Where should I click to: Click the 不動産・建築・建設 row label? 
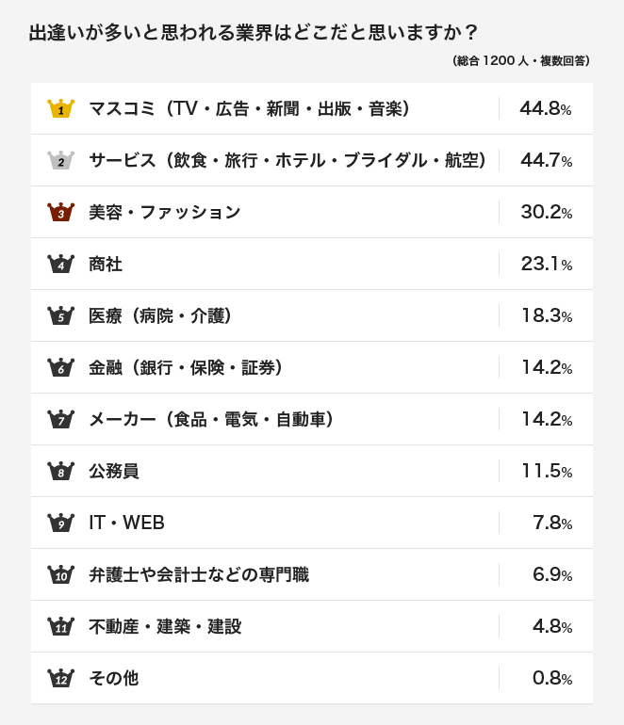tap(165, 626)
